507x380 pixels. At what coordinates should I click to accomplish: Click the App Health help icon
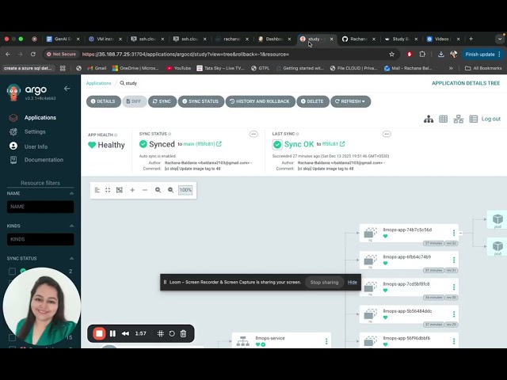tap(116, 135)
